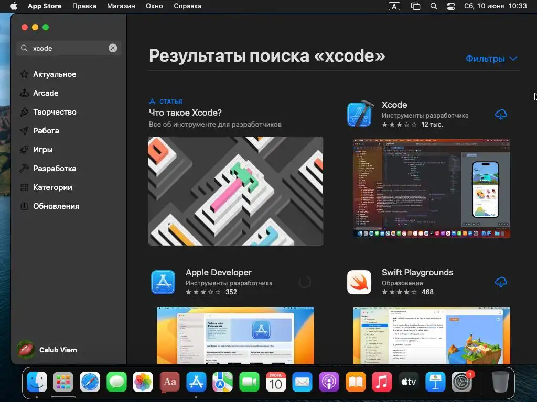Open the Apple Developer app title
Viewport: 537px width, 402px height.
(219, 272)
